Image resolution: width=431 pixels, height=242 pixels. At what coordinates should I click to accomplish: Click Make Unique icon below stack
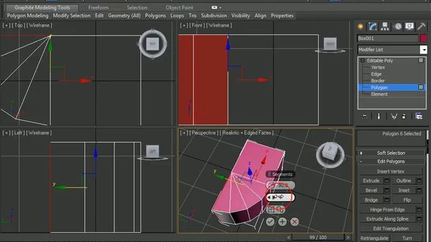(x=394, y=116)
